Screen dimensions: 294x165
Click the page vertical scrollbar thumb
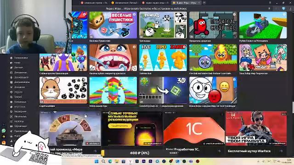click(x=293, y=107)
